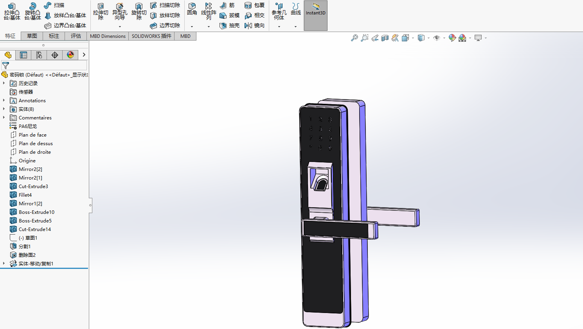
Task: Select the 包覆 wrap tool
Action: coord(255,5)
